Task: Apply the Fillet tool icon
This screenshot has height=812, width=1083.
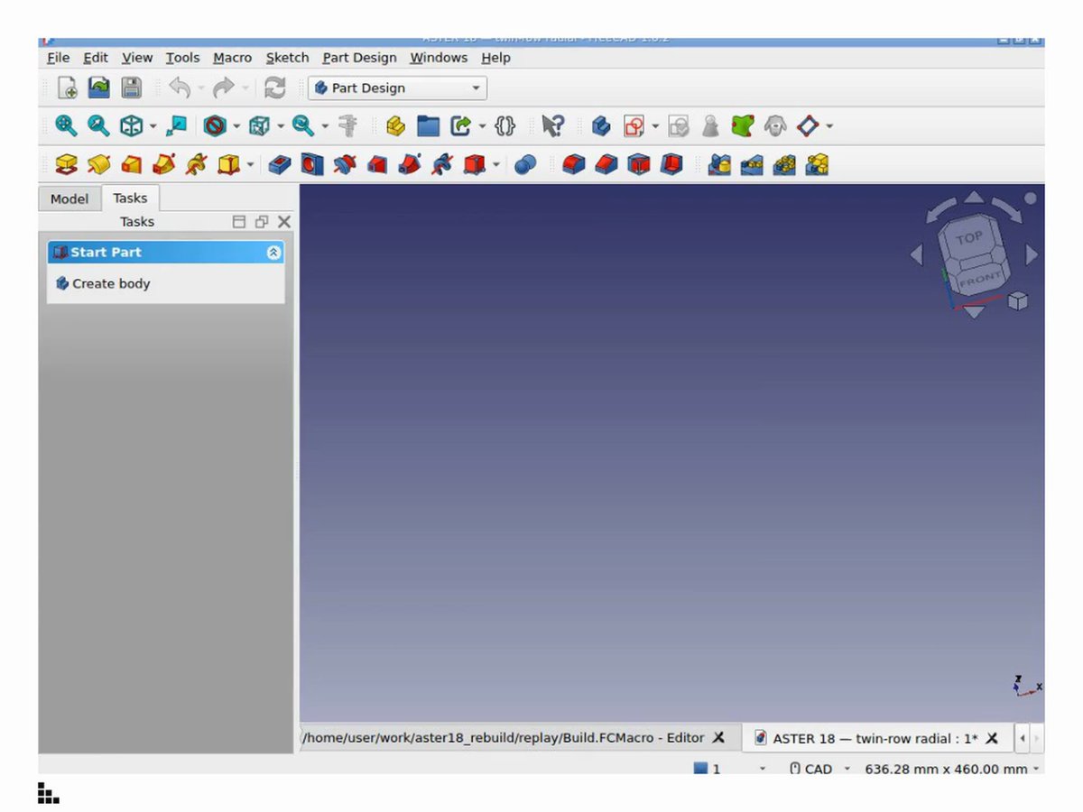Action: tap(574, 165)
